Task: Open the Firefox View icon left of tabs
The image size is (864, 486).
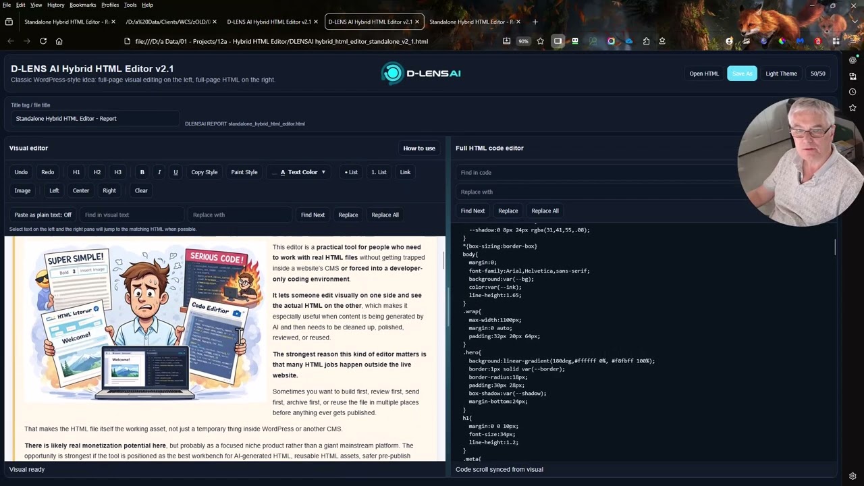Action: click(x=9, y=22)
